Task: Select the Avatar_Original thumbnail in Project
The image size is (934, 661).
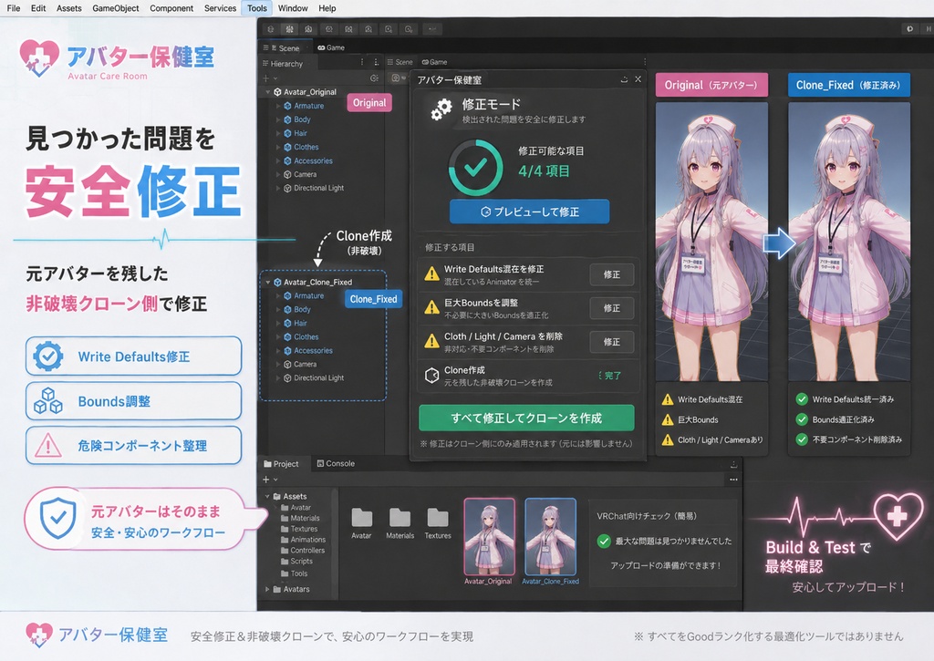Action: click(x=490, y=536)
